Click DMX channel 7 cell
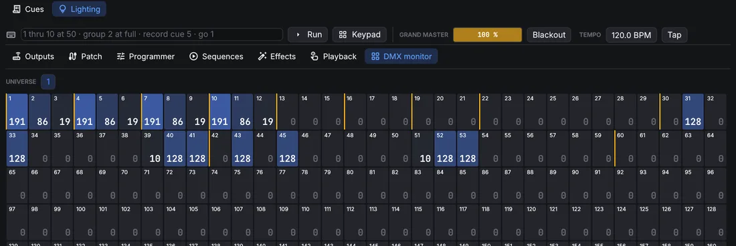The width and height of the screenshot is (736, 246). [x=153, y=112]
